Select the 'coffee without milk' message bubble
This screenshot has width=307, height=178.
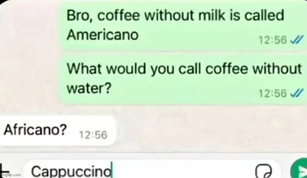[x=183, y=25]
